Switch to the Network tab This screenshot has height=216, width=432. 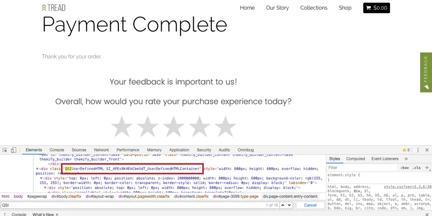click(x=101, y=150)
